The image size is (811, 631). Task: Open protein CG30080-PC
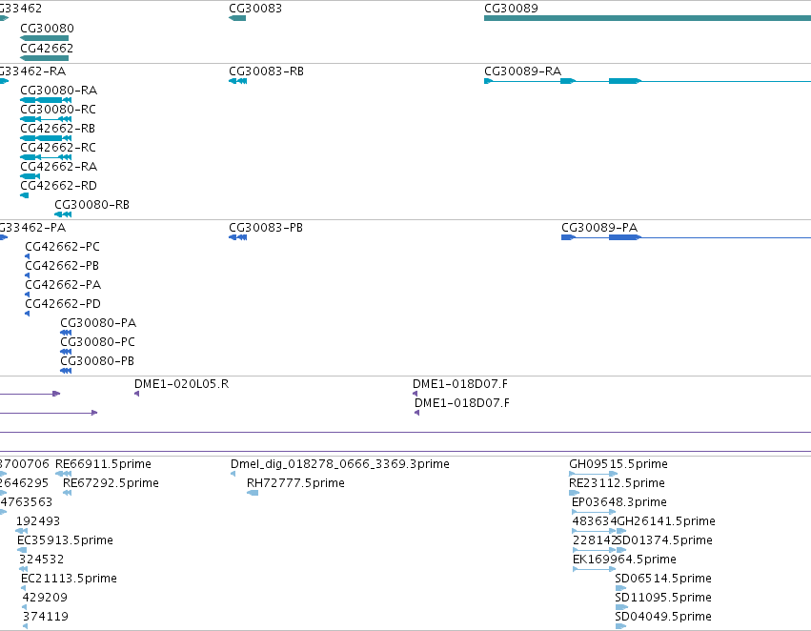(97, 343)
